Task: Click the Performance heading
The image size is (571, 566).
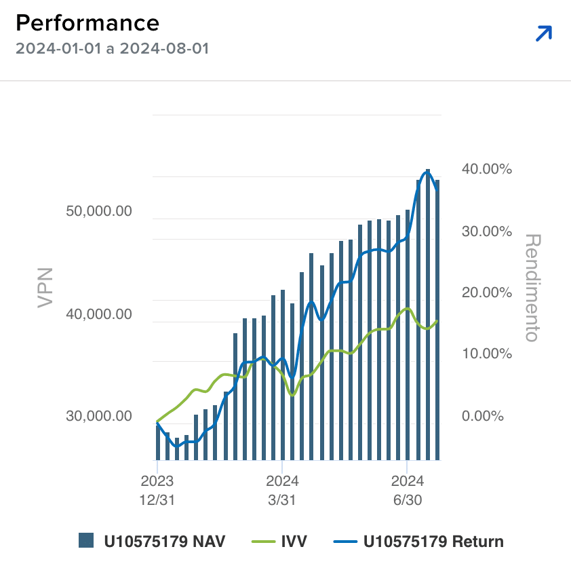Action: pyautogui.click(x=87, y=24)
